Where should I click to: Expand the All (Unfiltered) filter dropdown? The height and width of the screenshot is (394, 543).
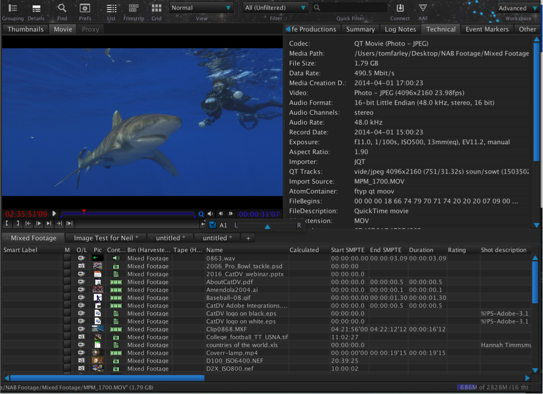point(275,8)
